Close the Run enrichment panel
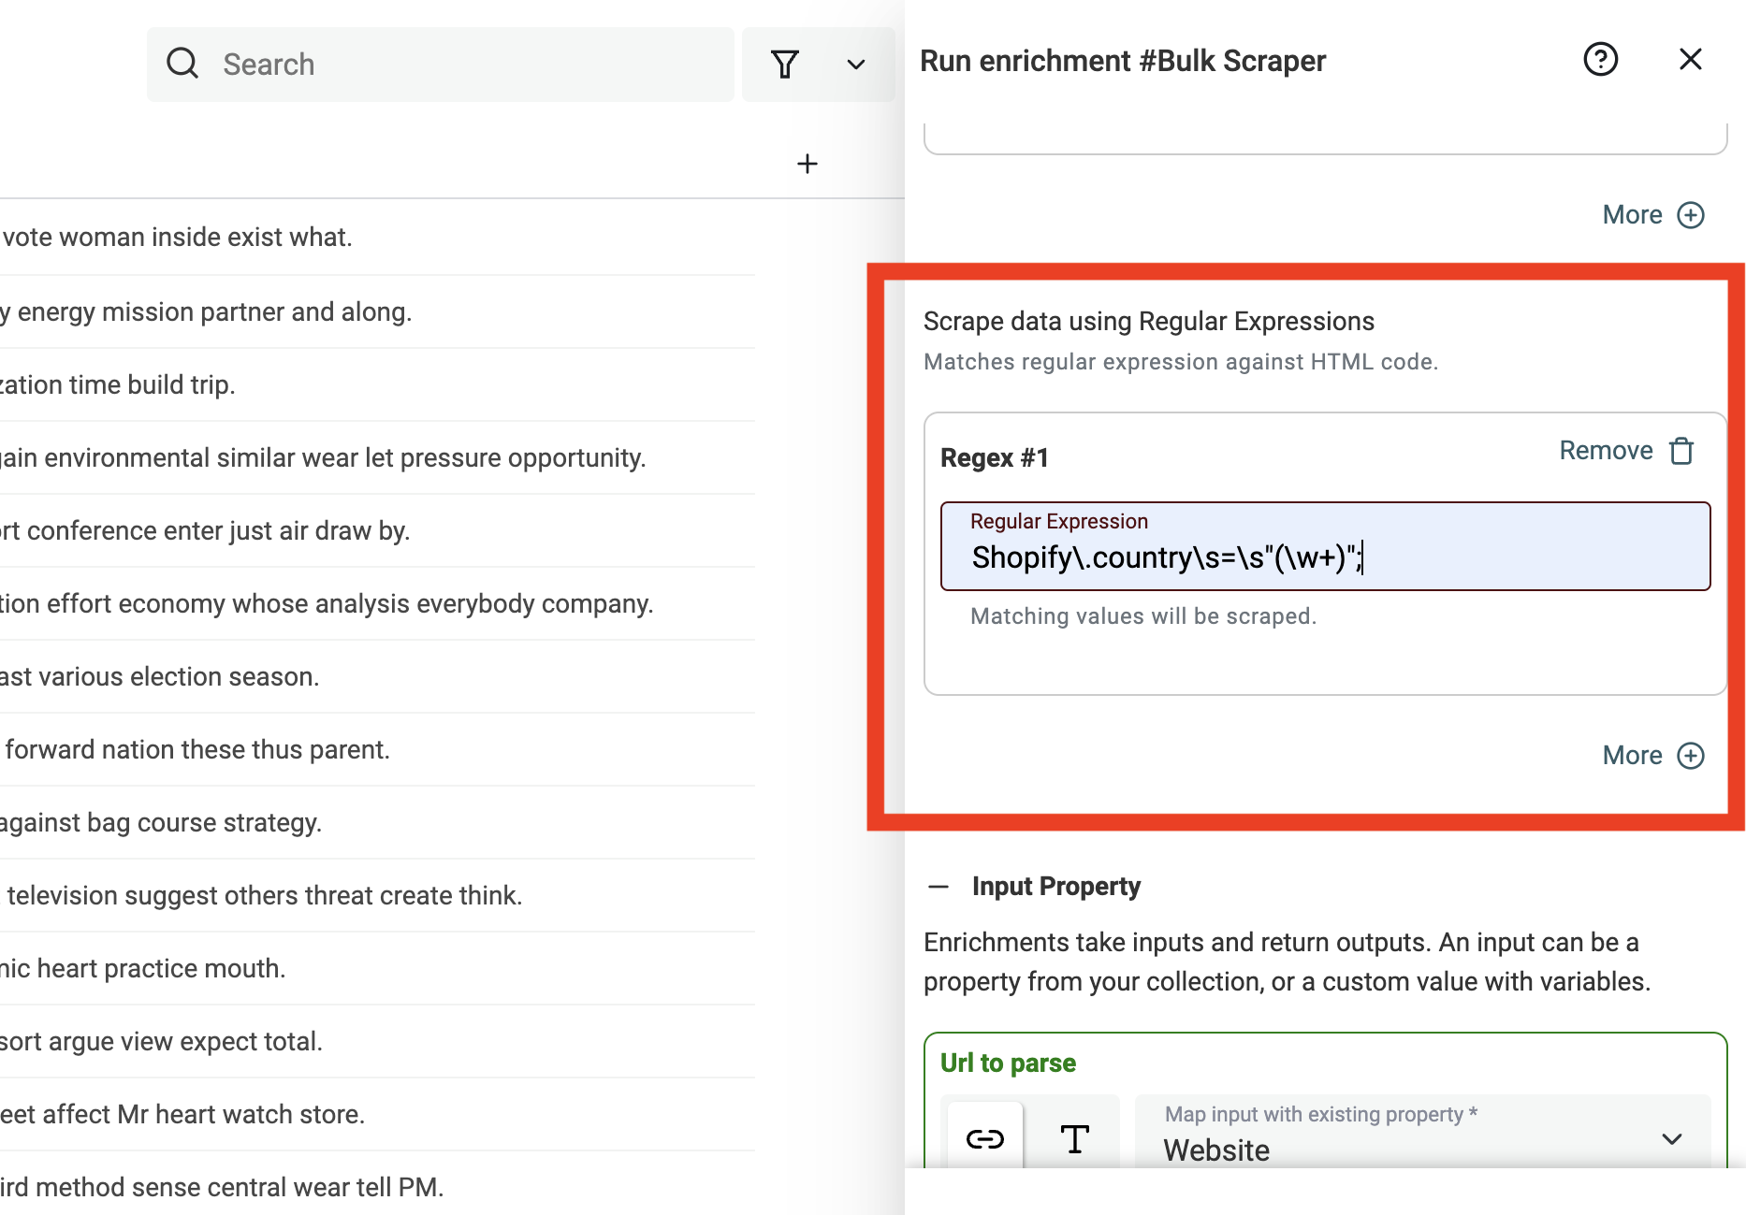 tap(1690, 60)
